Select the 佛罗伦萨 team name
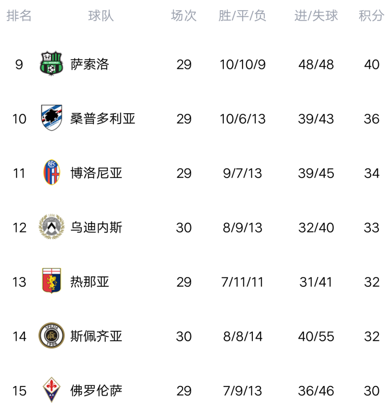Screen dimensions: 392x404 pyautogui.click(x=96, y=391)
